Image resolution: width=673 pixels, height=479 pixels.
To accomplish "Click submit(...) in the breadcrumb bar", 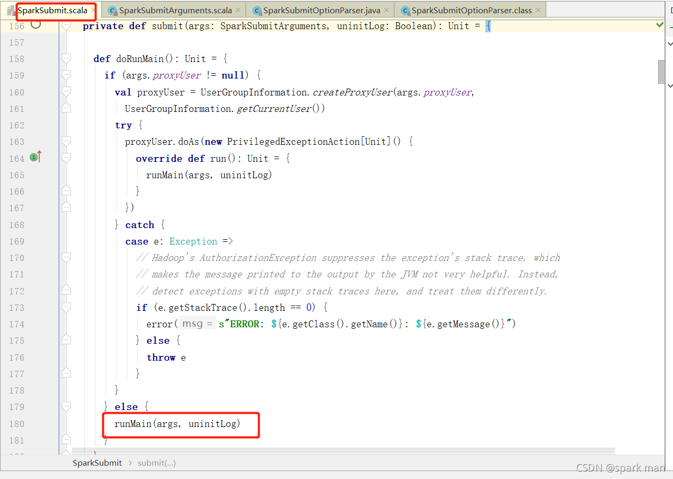I will tap(157, 463).
